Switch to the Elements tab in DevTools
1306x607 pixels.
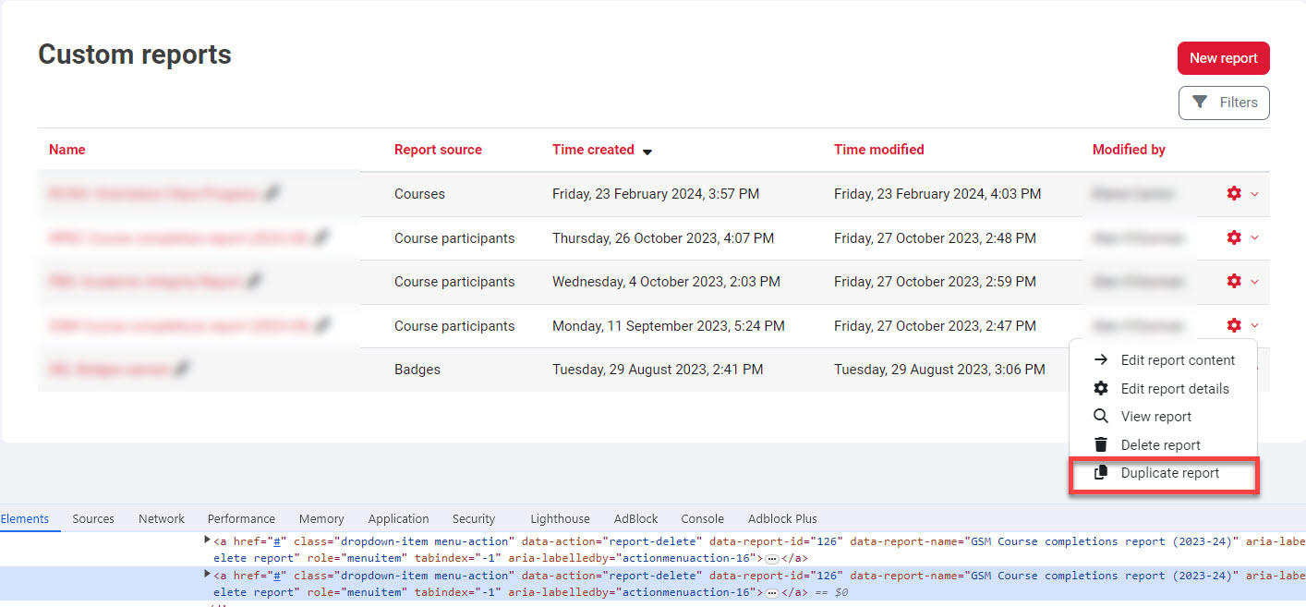[25, 518]
